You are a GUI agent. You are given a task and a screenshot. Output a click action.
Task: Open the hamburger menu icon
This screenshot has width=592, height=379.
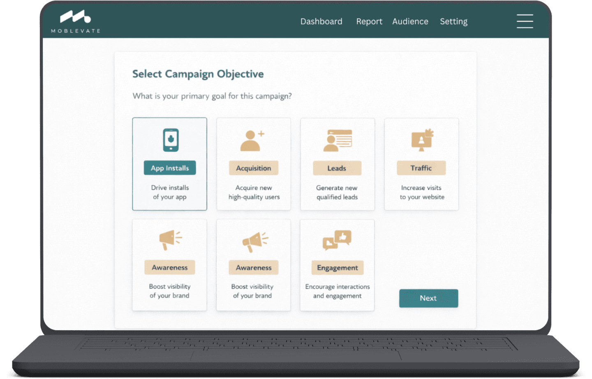(x=525, y=21)
